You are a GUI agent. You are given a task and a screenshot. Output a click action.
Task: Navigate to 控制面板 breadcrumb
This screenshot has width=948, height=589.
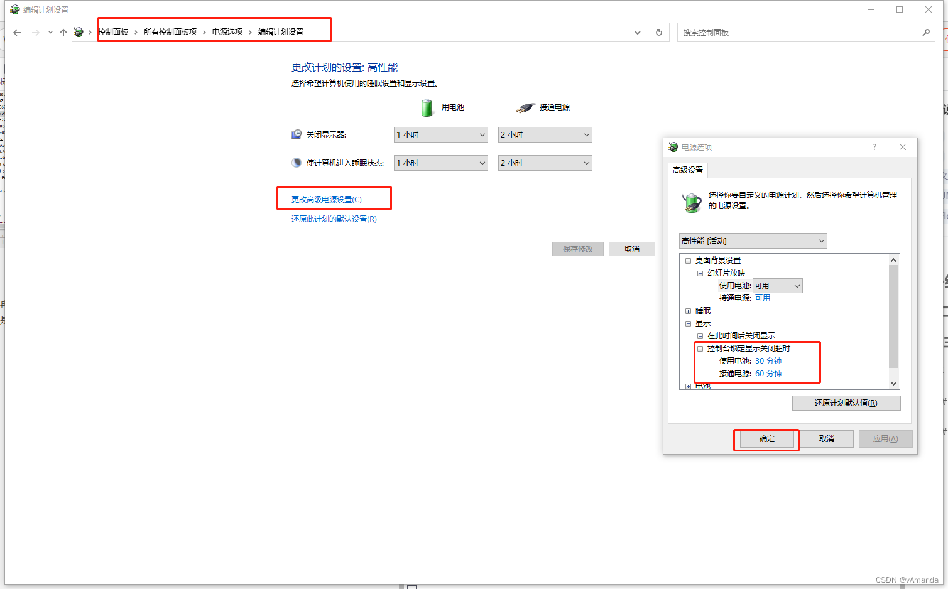[x=114, y=32]
